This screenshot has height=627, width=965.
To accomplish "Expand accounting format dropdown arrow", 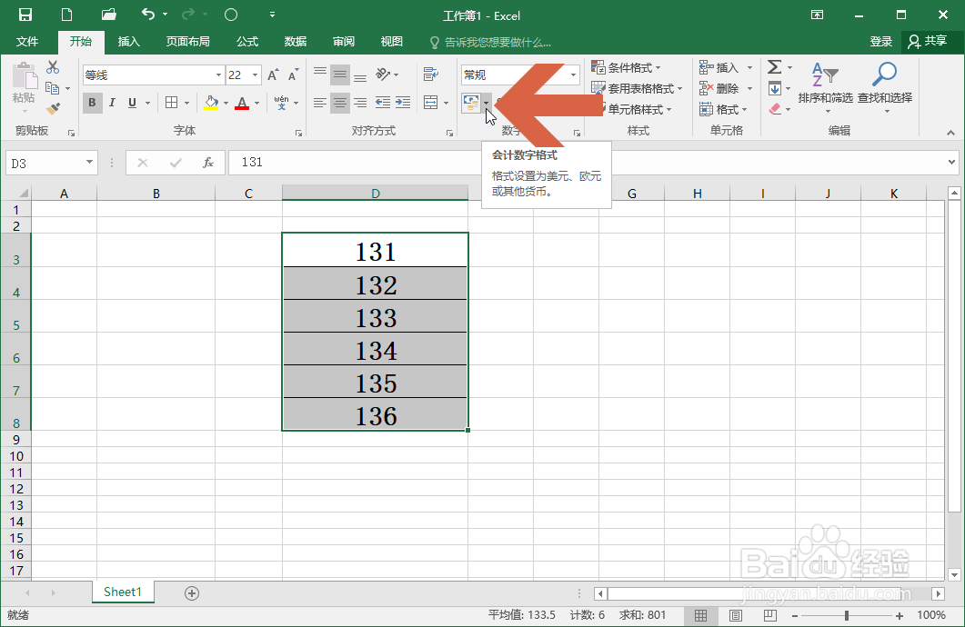I will [x=487, y=103].
